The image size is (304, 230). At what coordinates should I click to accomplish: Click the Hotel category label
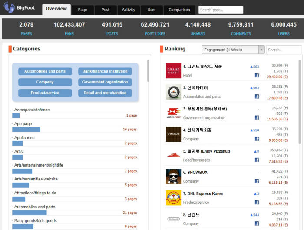pos(188,75)
